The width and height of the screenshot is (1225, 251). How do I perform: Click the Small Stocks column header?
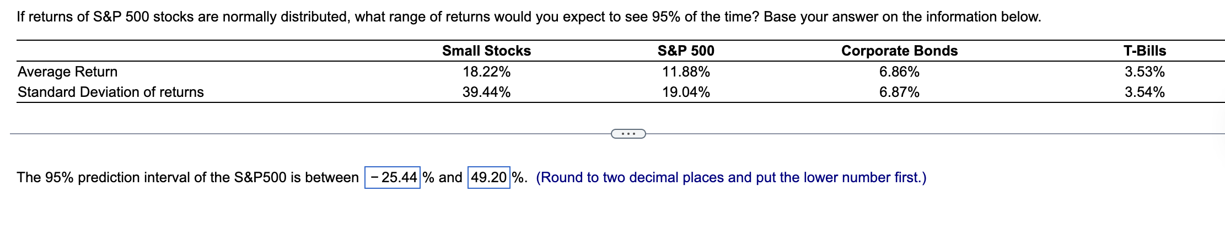coord(486,51)
